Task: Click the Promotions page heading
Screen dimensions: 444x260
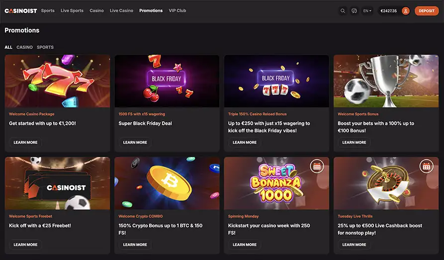Action: (22, 30)
